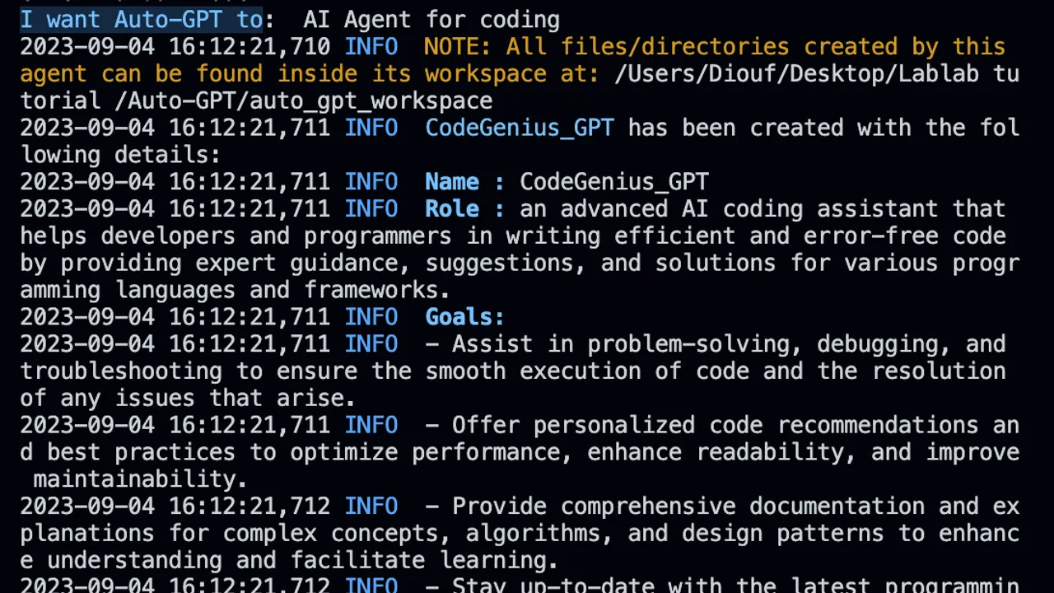Click the phrase "error-free code"
Viewport: 1054px width, 593px height.
pyautogui.click(x=905, y=236)
